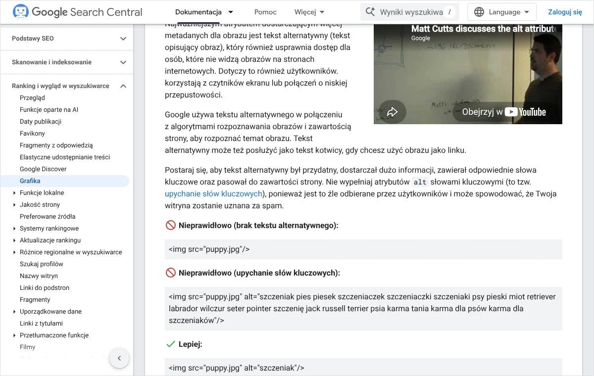The image size is (594, 376).
Task: Click the Lepiej heading
Action: [x=191, y=344]
